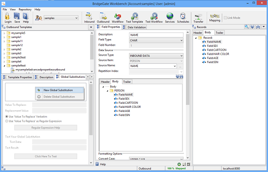Open the Services globe icon
This screenshot has height=172, width=268.
coord(170,16)
